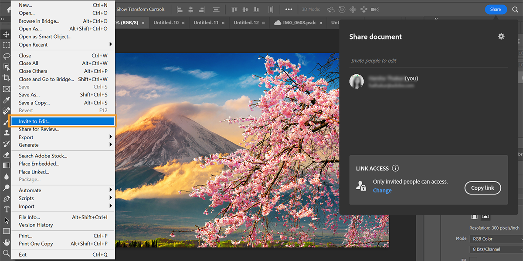The width and height of the screenshot is (523, 261).
Task: Open the 8 Bits/Channel dropdown
Action: click(496, 249)
